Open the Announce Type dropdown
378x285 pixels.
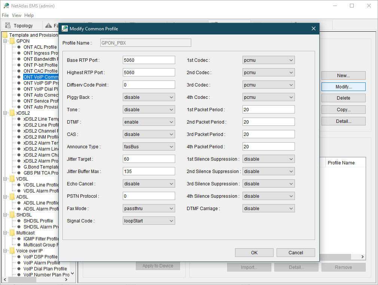point(149,147)
